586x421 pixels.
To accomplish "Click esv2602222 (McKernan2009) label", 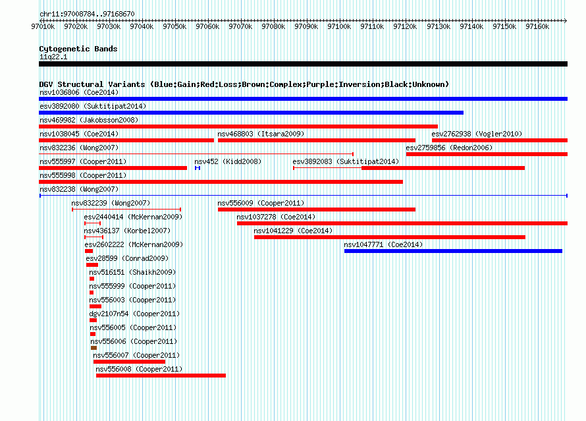I will pyautogui.click(x=134, y=244).
